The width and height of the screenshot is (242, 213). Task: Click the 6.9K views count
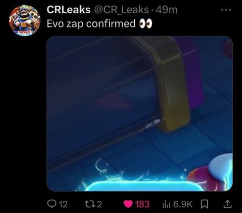pyautogui.click(x=183, y=204)
